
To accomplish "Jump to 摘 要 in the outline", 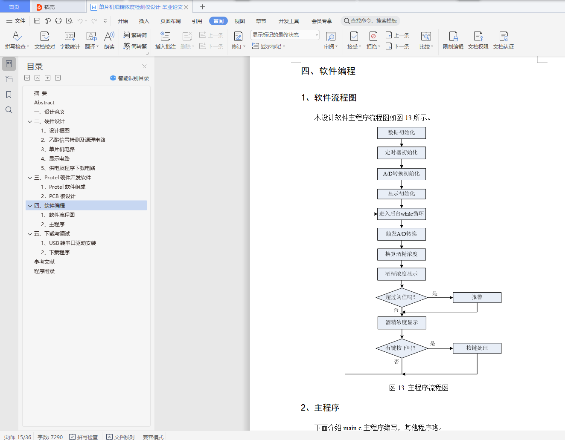I will [41, 93].
